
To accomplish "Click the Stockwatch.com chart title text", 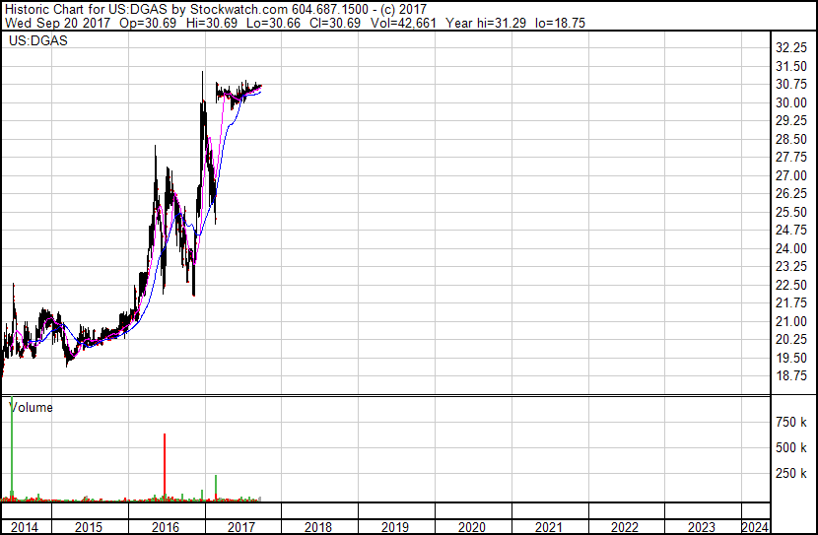I will (239, 10).
